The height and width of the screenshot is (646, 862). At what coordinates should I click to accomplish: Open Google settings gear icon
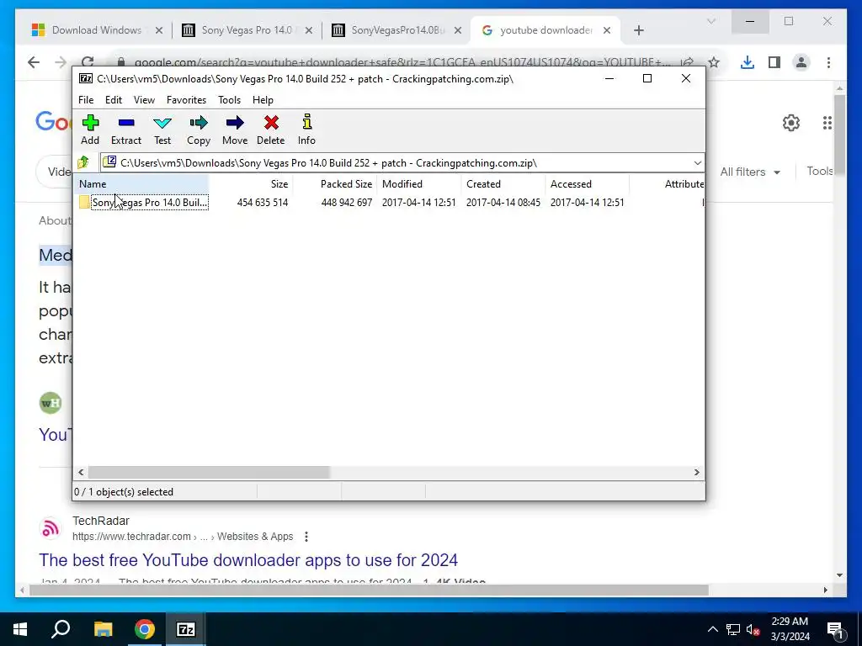(791, 123)
